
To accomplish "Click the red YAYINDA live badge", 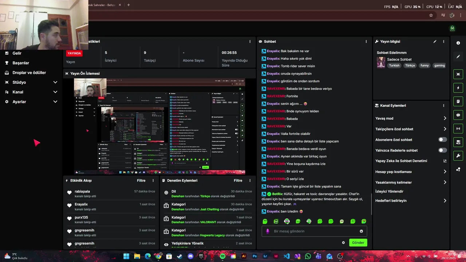I will point(74,53).
